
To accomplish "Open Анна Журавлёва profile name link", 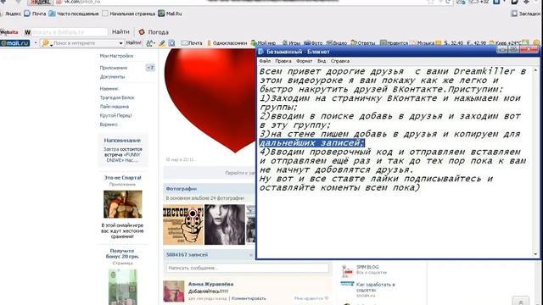I will pyautogui.click(x=210, y=284).
